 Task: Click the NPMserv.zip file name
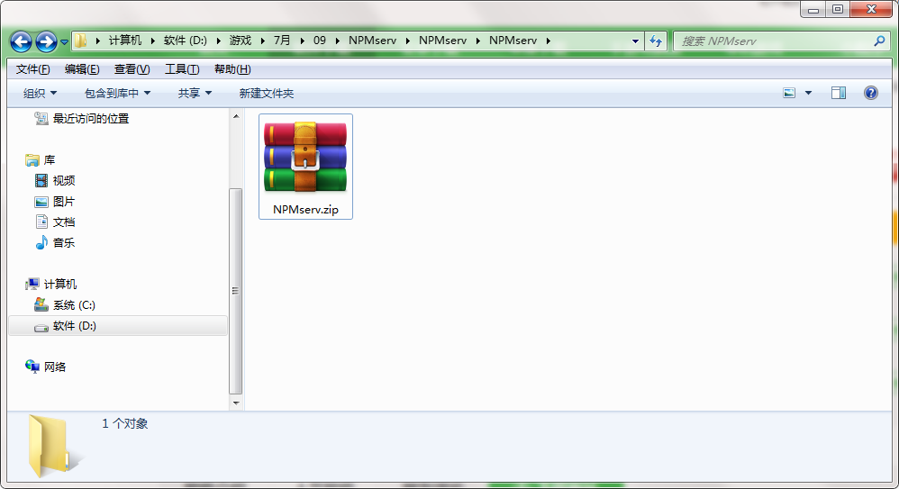pyautogui.click(x=305, y=210)
